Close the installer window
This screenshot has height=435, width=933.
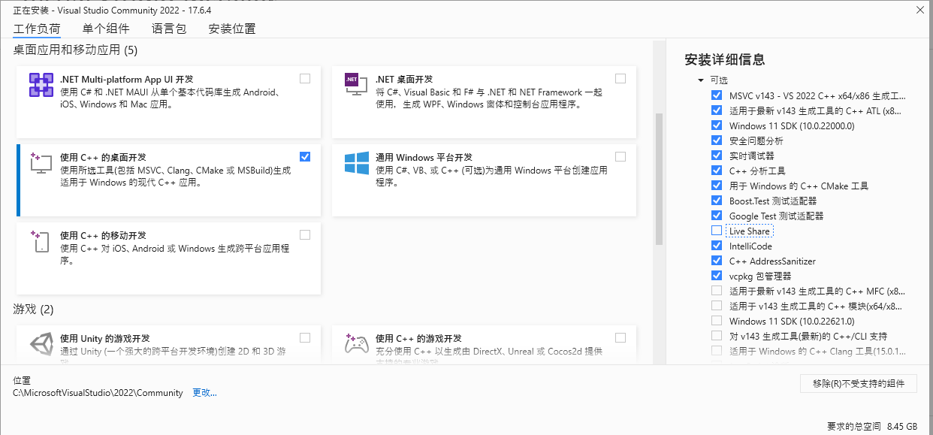920,10
